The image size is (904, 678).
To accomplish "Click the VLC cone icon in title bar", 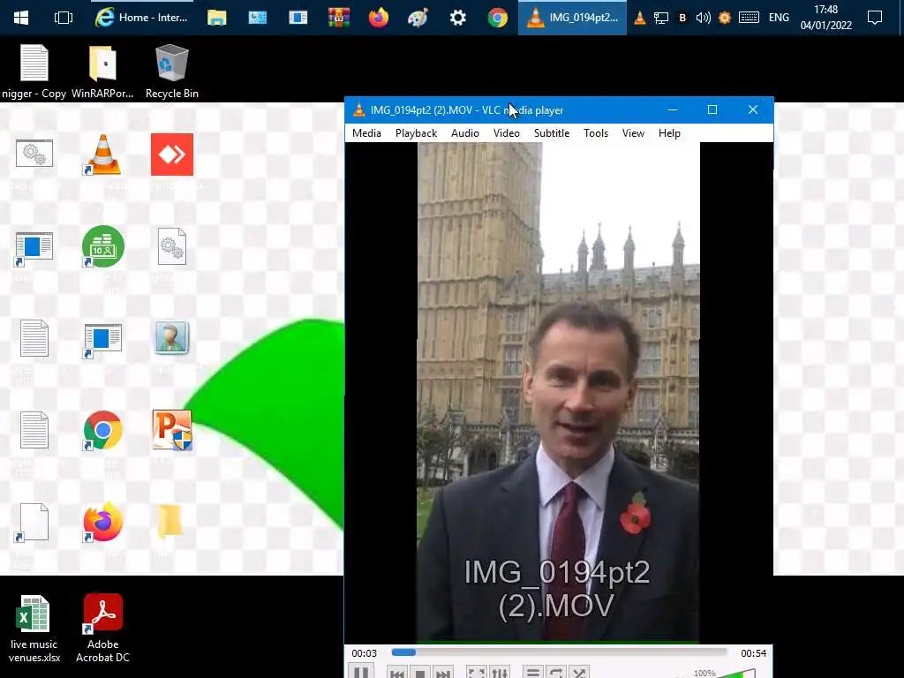I will [x=358, y=109].
